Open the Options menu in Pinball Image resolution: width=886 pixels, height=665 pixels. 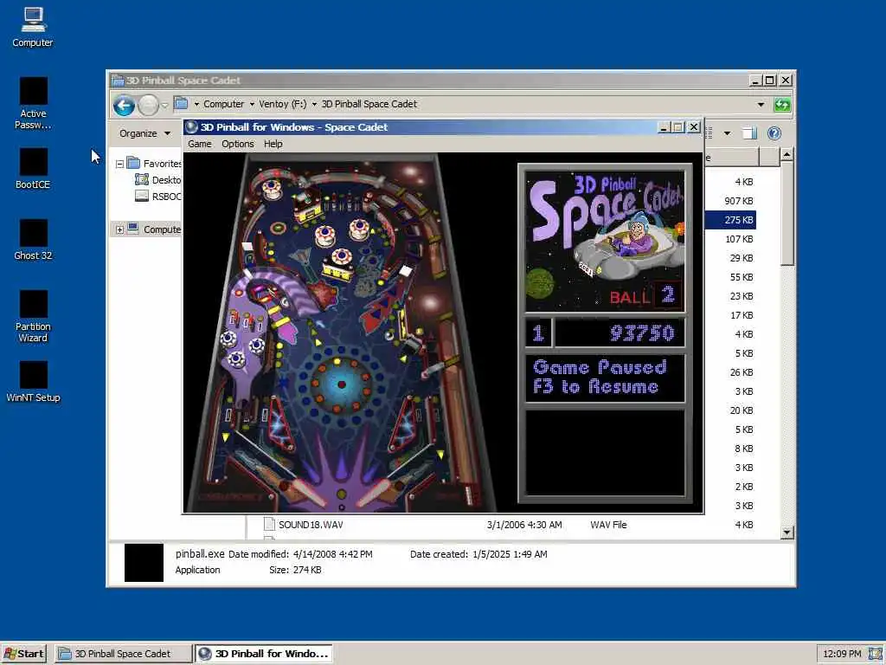click(x=237, y=144)
